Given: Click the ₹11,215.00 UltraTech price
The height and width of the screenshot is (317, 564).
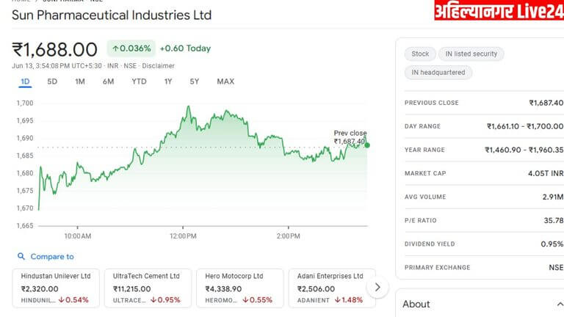Looking at the screenshot, I should (x=131, y=288).
